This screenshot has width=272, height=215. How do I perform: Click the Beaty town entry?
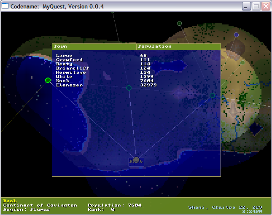(64, 64)
